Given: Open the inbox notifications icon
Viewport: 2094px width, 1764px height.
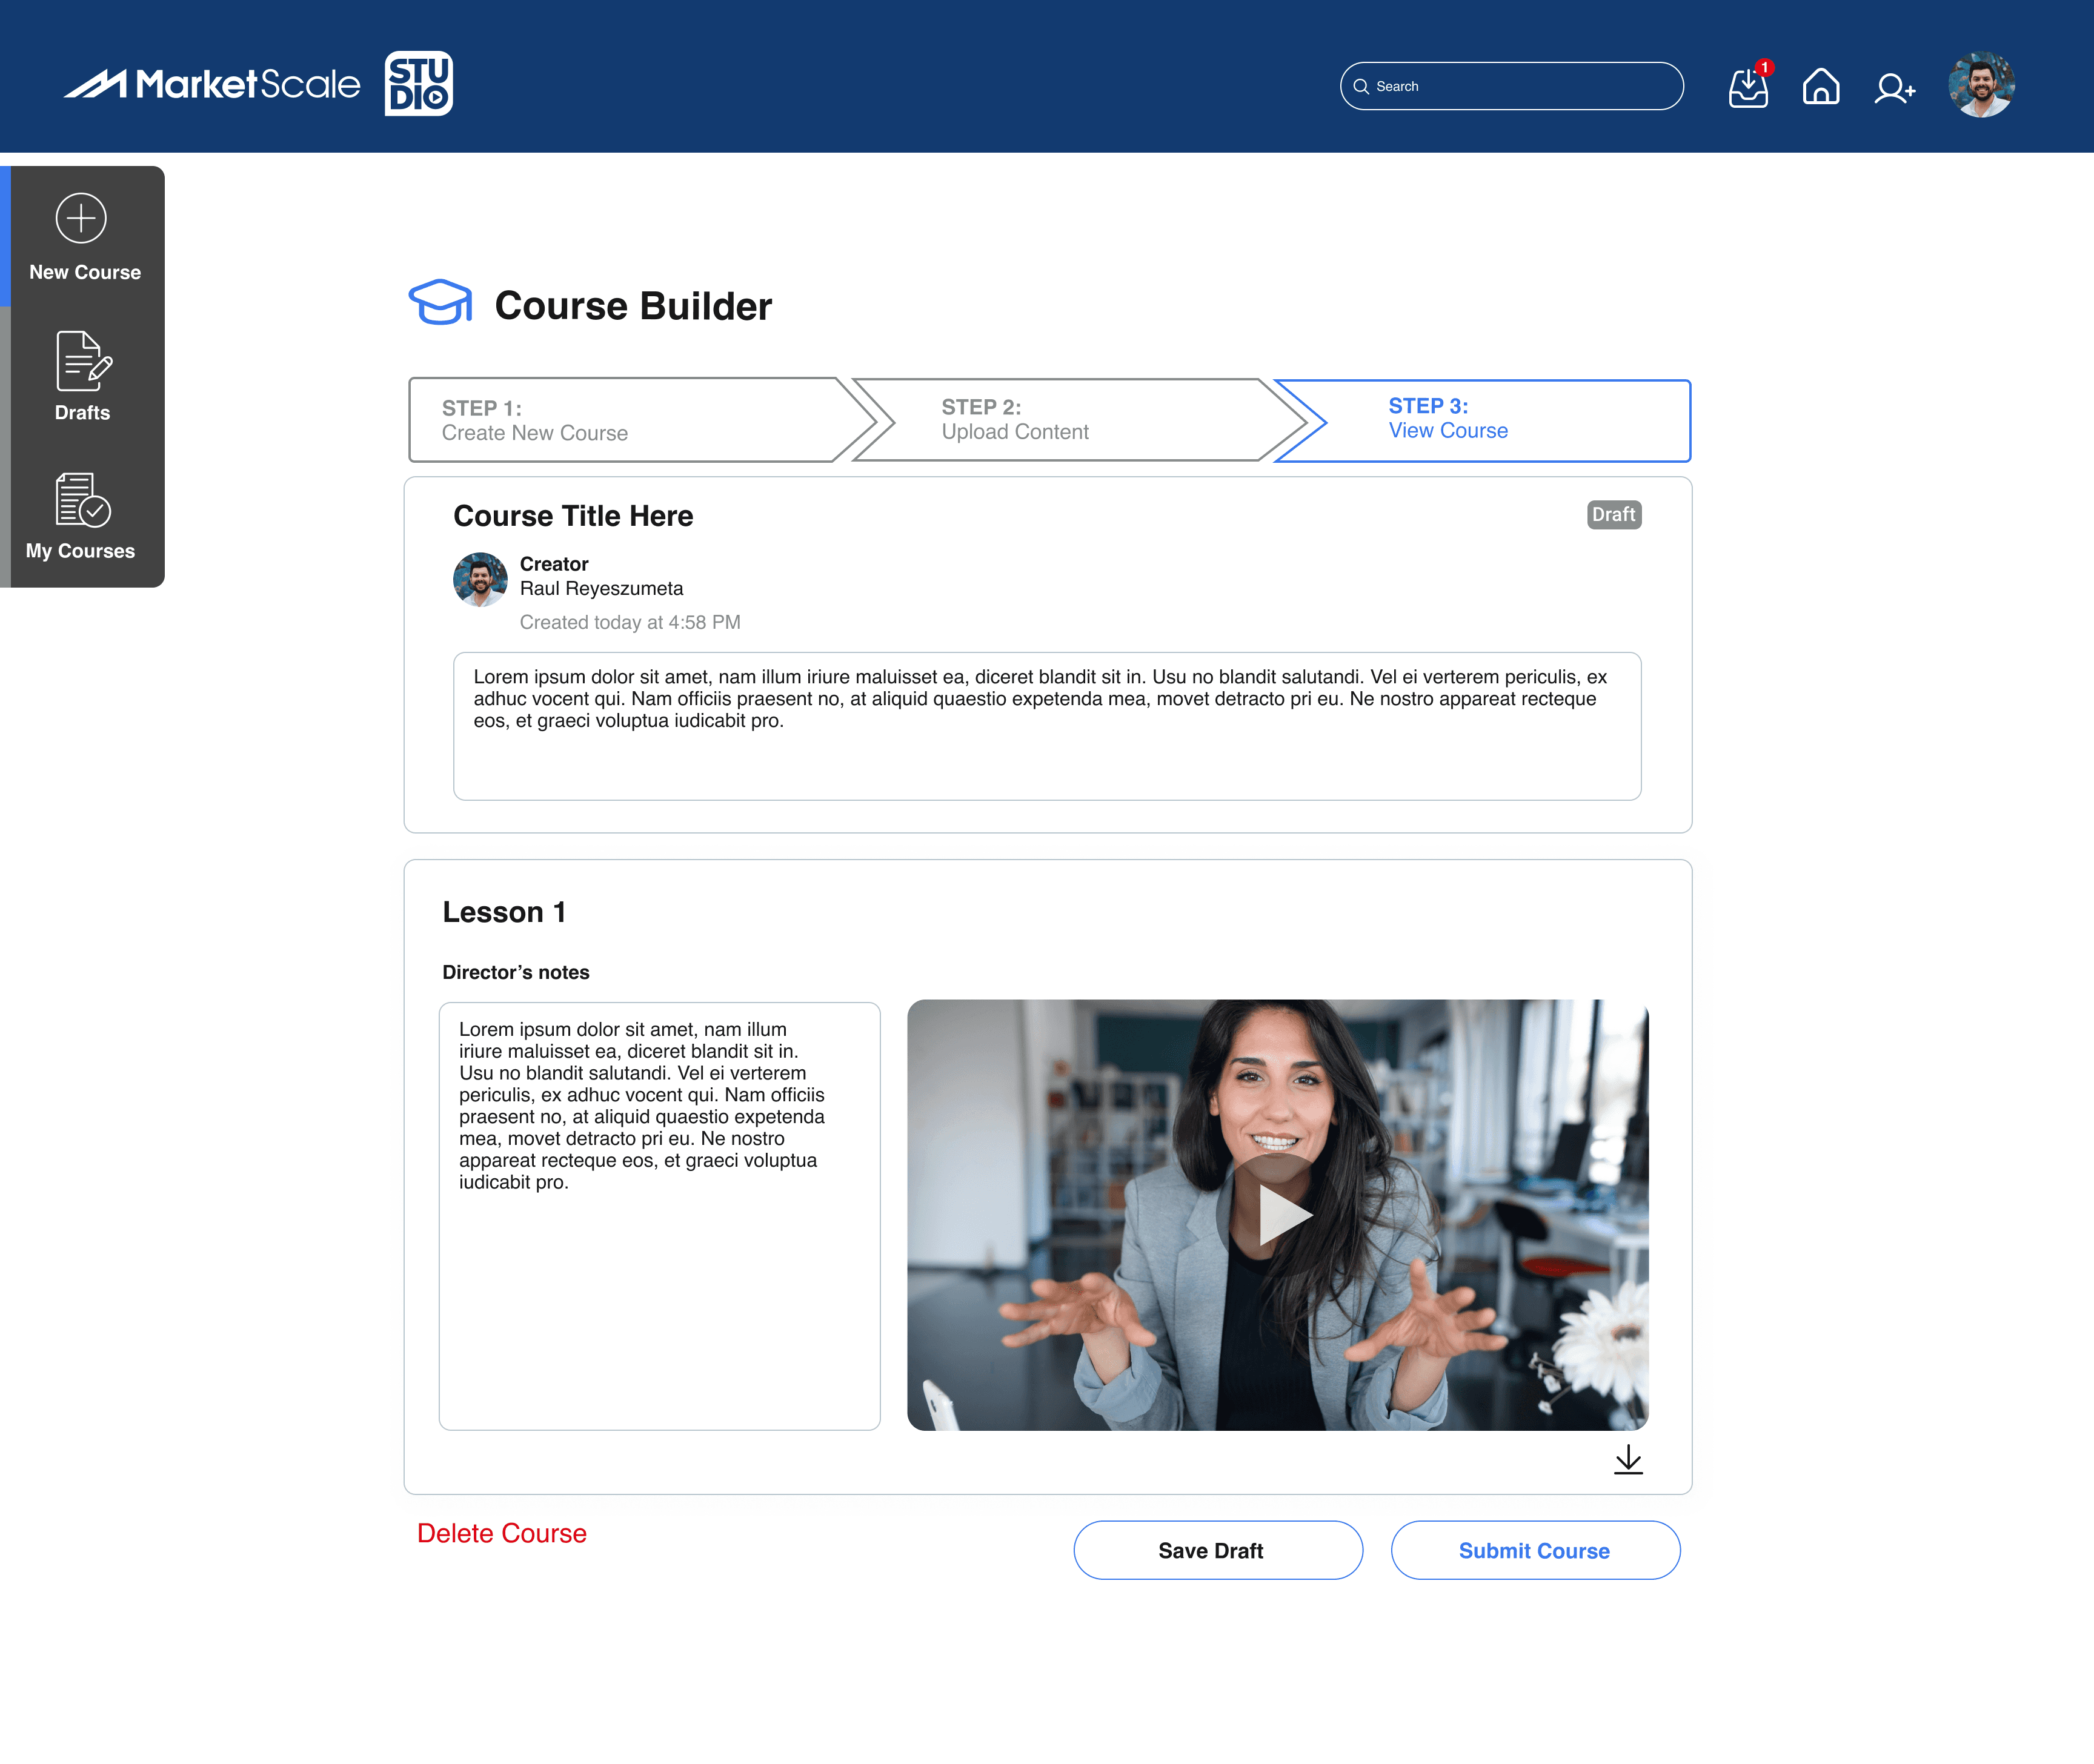Looking at the screenshot, I should (1748, 87).
